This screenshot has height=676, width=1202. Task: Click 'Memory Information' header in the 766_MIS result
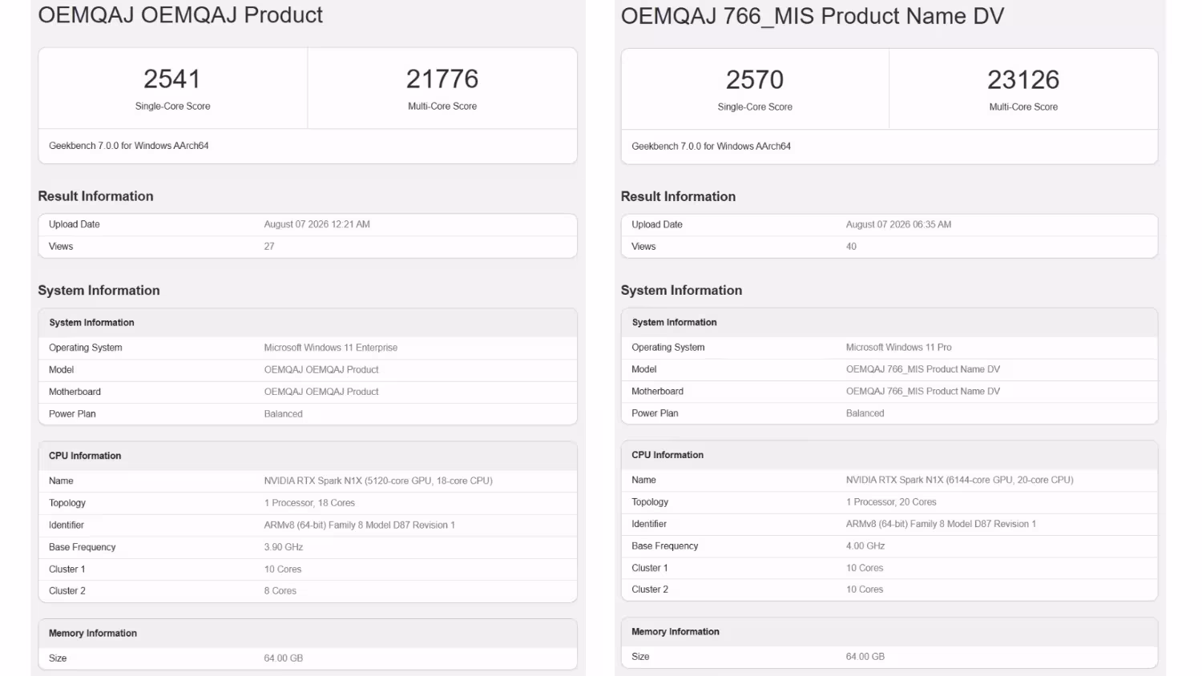pyautogui.click(x=676, y=632)
